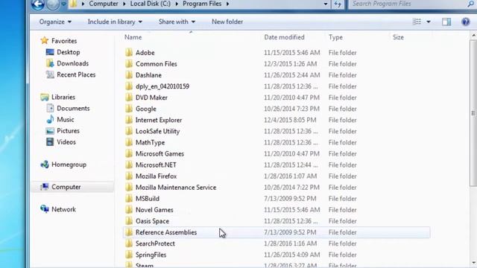Open the Help icon
This screenshot has width=477, height=268.
[465, 22]
